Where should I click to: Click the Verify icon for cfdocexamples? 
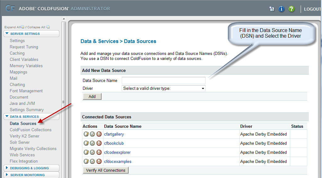93,161
